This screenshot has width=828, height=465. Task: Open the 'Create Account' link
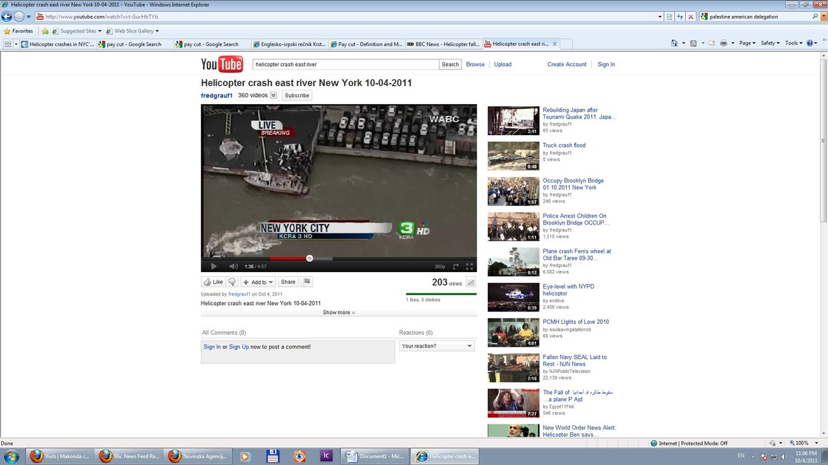[x=567, y=64]
